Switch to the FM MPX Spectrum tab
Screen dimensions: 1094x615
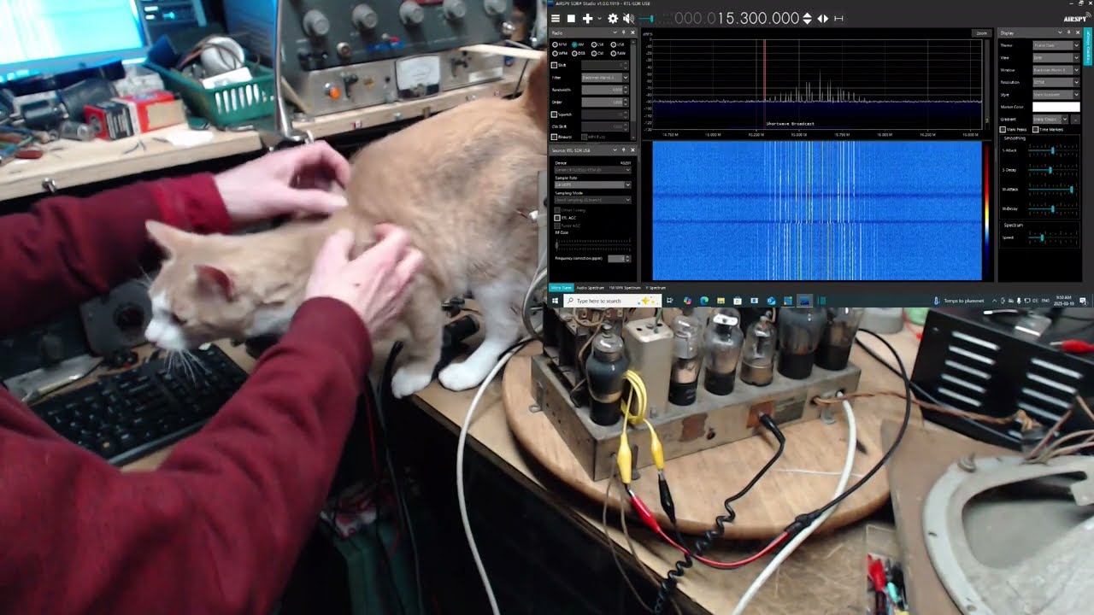(625, 288)
